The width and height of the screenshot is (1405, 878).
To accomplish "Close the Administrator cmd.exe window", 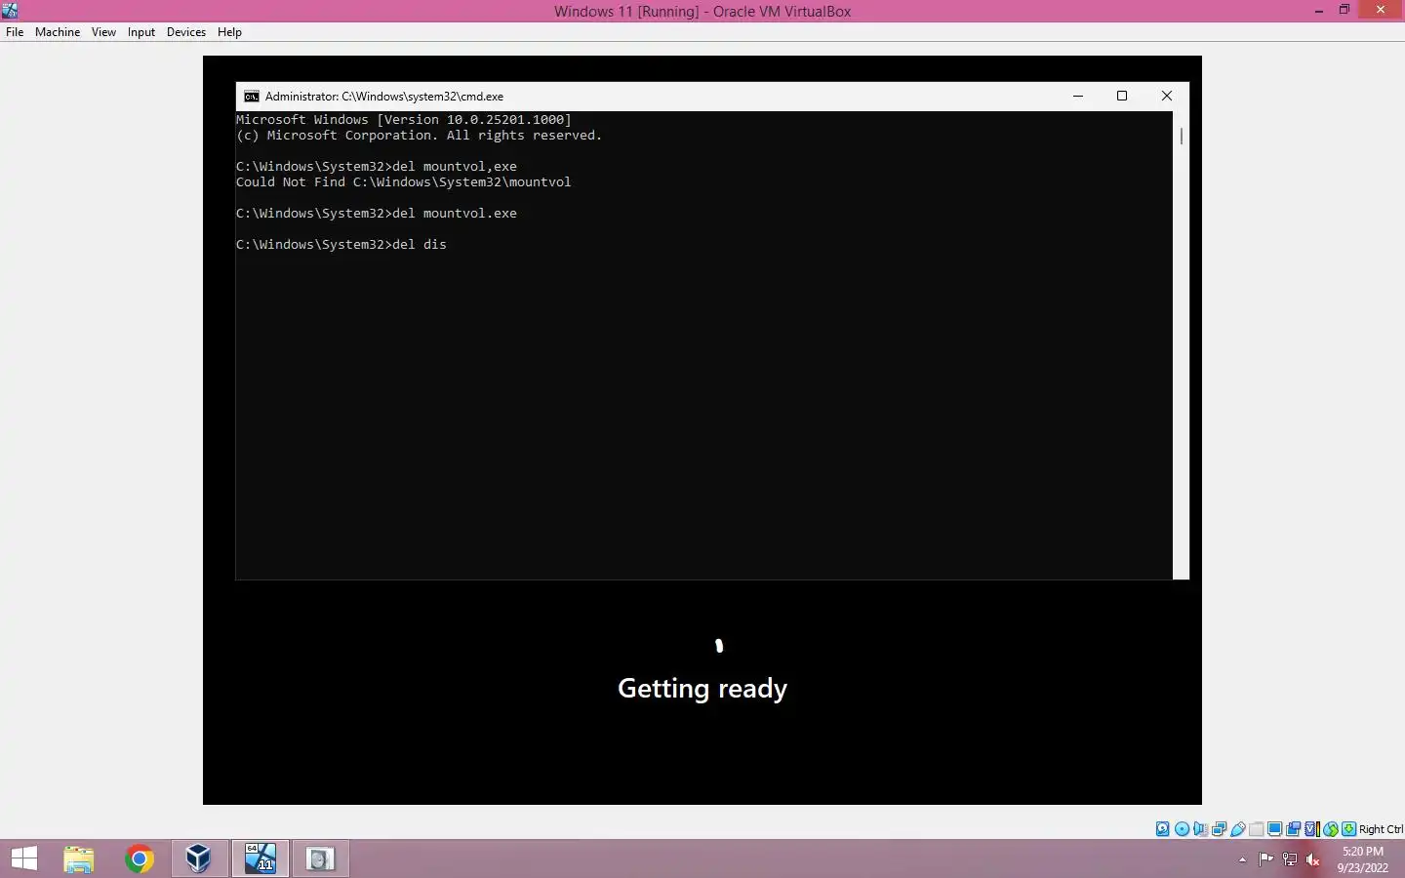I will 1166,96.
